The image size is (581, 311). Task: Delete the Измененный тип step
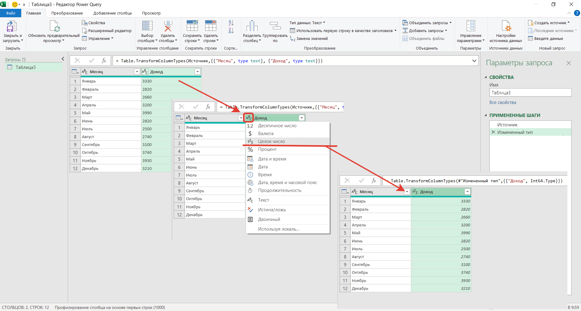click(493, 132)
